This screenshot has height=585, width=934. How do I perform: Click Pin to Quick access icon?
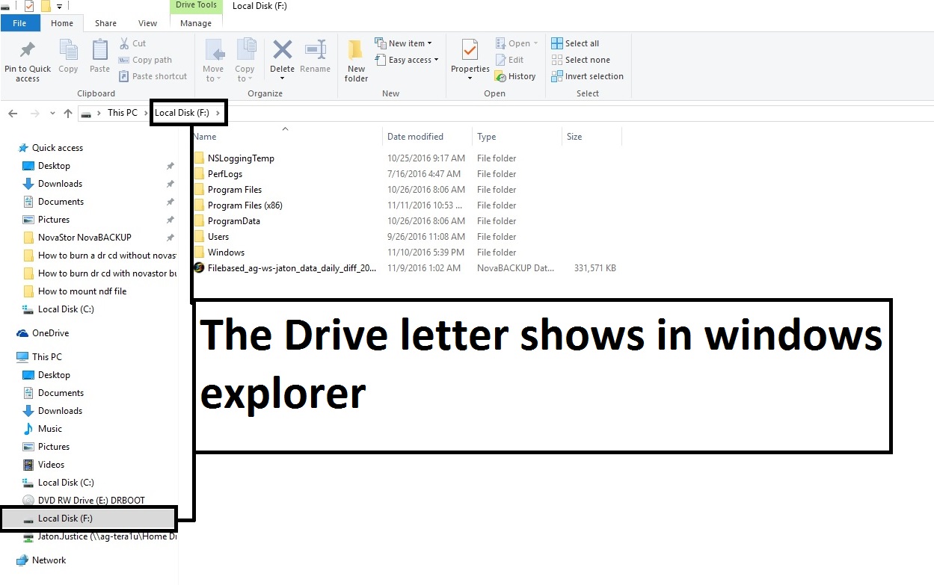click(x=28, y=50)
